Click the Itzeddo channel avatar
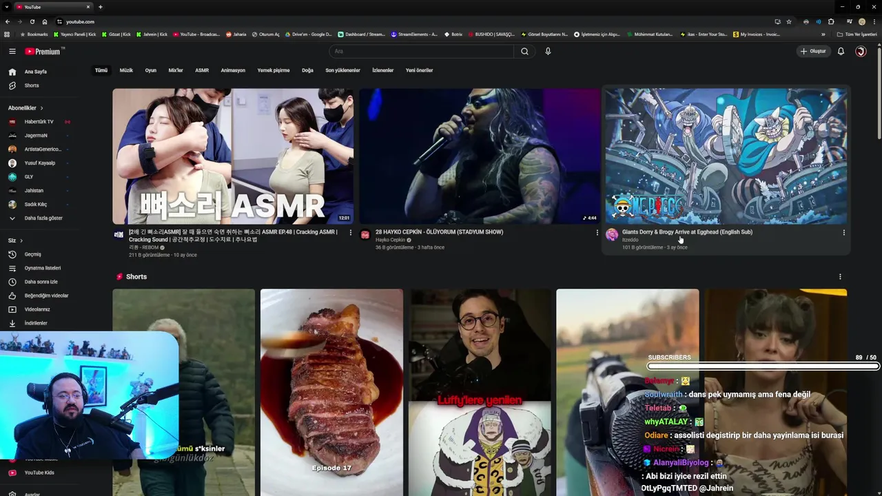The image size is (882, 496). point(612,234)
